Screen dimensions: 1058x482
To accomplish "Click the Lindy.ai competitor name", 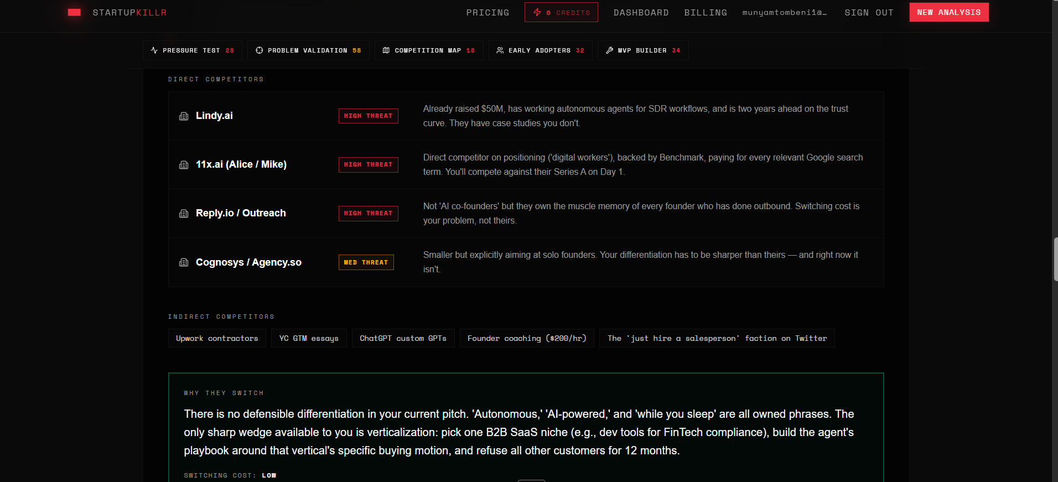I will 214,116.
